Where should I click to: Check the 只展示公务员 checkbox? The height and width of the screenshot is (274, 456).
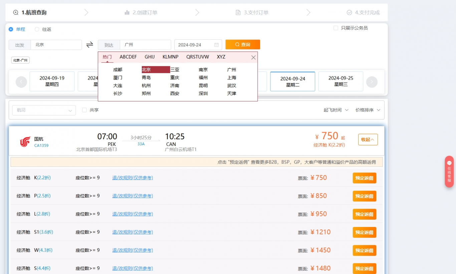point(336,28)
